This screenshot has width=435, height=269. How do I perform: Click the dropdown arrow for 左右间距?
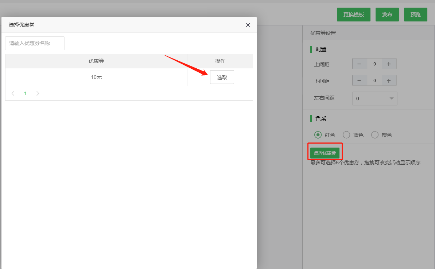(x=392, y=99)
